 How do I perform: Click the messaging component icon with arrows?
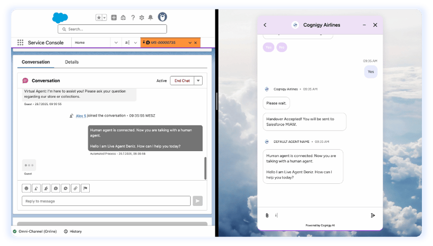pos(65,189)
